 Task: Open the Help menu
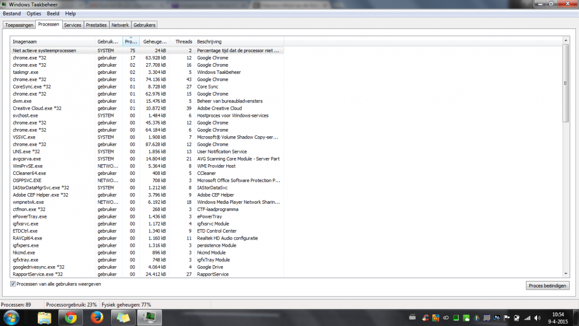(70, 14)
